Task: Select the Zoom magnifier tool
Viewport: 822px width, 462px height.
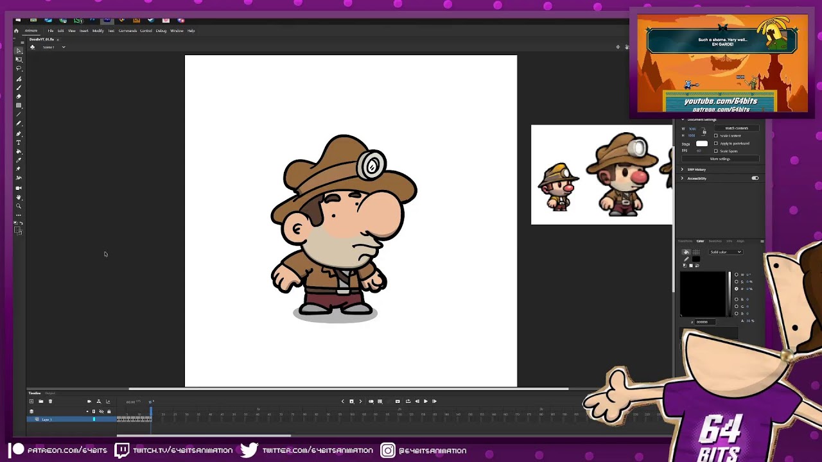Action: (19, 206)
